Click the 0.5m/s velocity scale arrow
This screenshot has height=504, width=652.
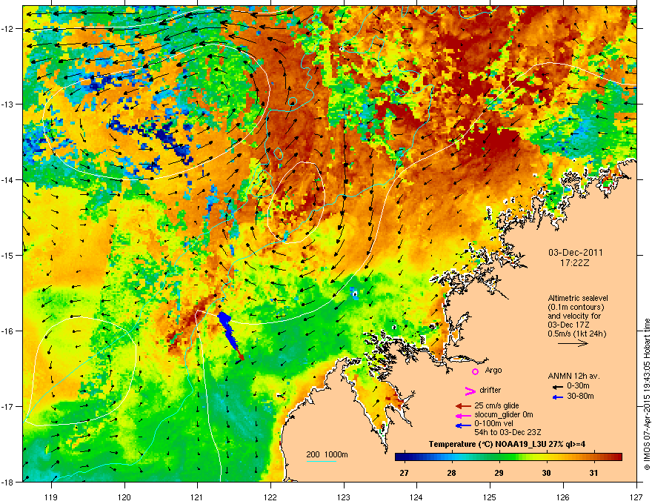point(573,343)
